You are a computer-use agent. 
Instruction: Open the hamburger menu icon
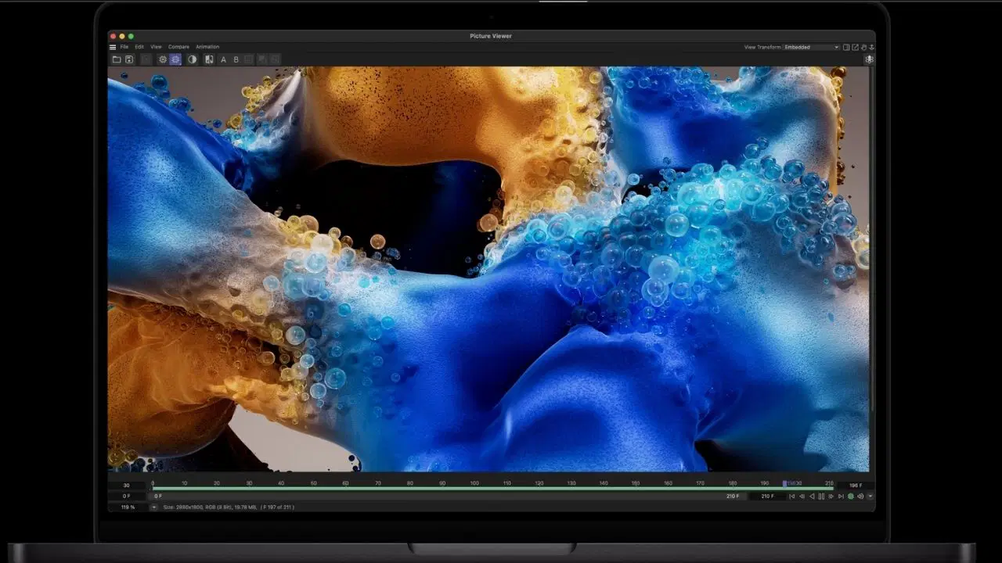(x=113, y=47)
